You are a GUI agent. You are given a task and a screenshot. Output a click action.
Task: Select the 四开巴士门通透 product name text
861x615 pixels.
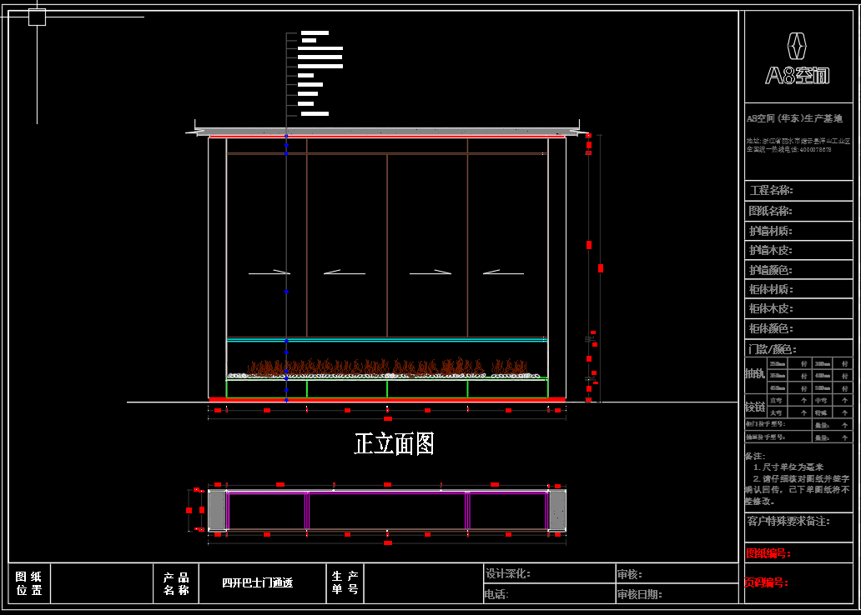point(258,583)
